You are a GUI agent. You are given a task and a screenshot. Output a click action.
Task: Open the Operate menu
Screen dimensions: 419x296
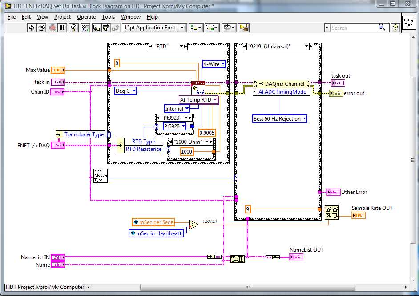pos(87,17)
